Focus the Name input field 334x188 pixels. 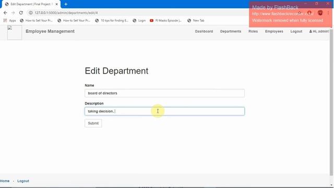(164, 93)
